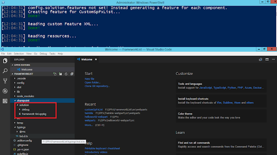The width and height of the screenshot is (277, 155).
Task: Click the New Folder icon in FRAMEWORKLIST header
Action: [61, 74]
